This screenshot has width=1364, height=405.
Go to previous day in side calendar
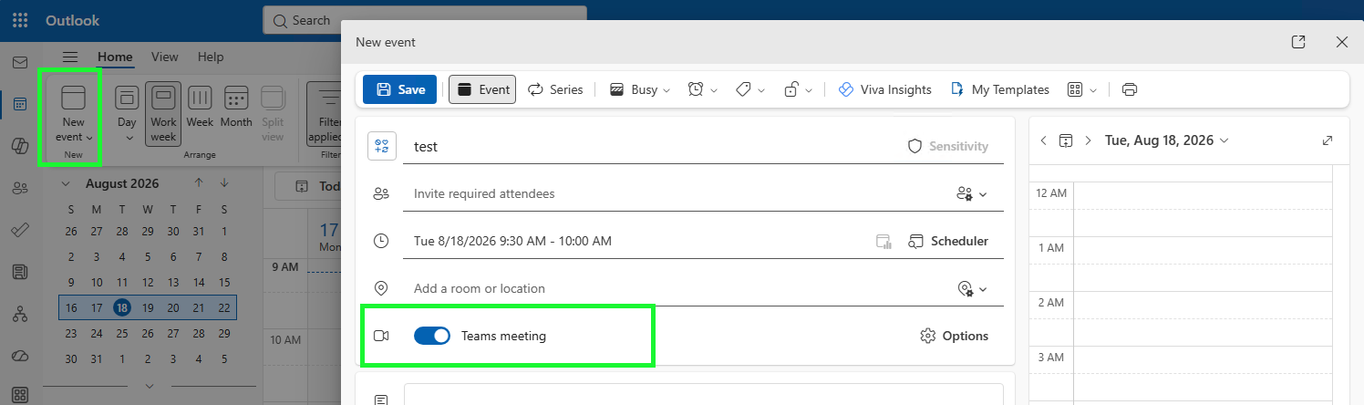(1044, 140)
